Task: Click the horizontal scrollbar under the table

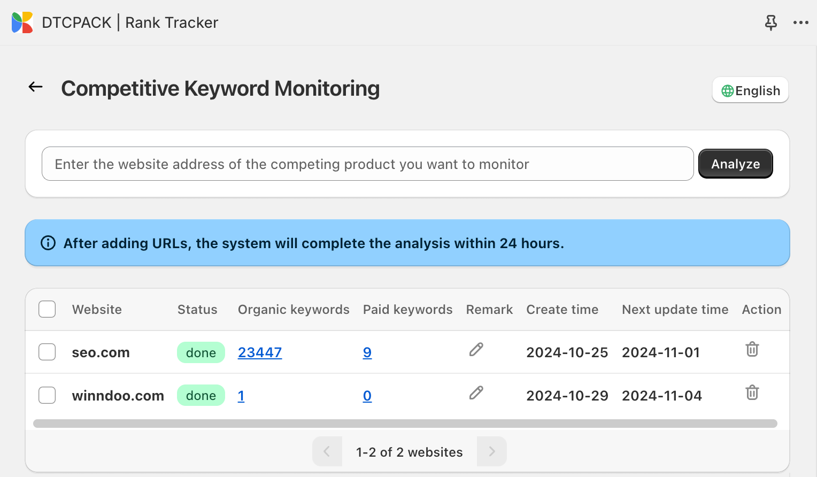Action: point(405,424)
